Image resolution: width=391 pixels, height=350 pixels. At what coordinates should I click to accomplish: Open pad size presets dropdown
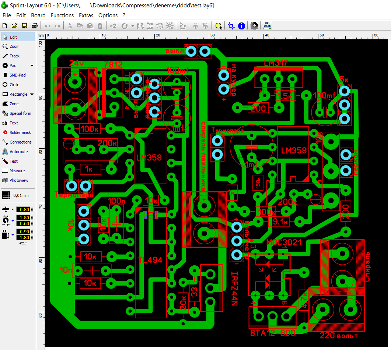pos(13,221)
